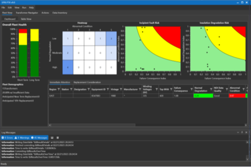This screenshot has width=251, height=167.
Task: Save log messages with the disk icon
Action: (x=52, y=138)
